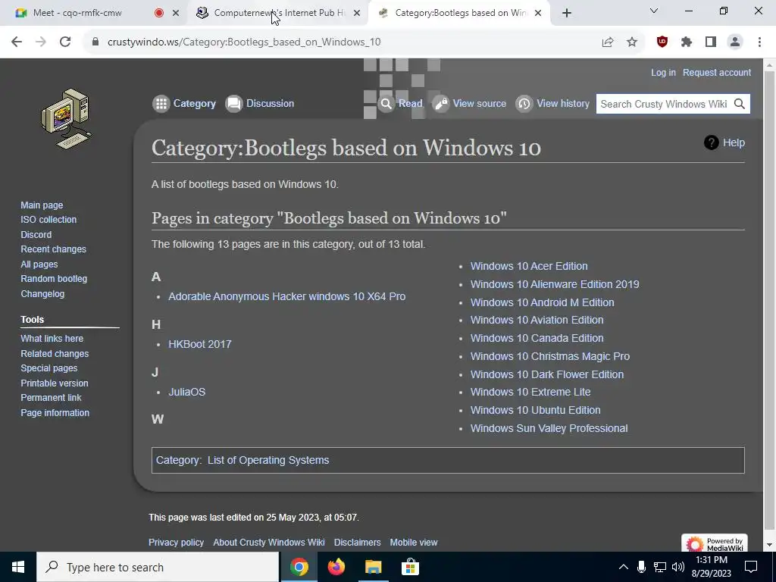Close the Computernewb's Internet Pub tab
776x582 pixels.
pyautogui.click(x=357, y=13)
